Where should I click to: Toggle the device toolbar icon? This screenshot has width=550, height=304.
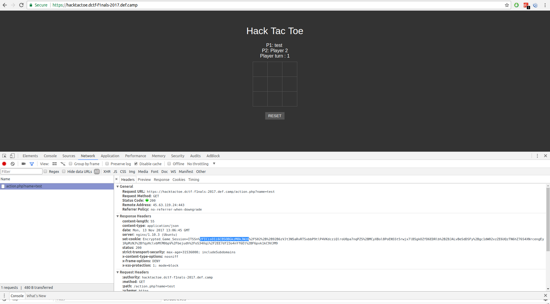[12, 156]
